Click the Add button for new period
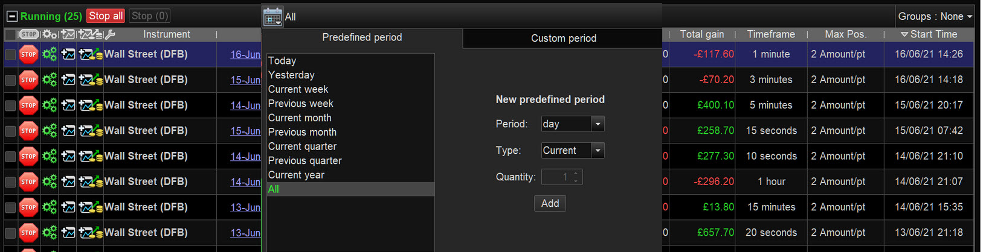The height and width of the screenshot is (252, 986). coord(550,203)
